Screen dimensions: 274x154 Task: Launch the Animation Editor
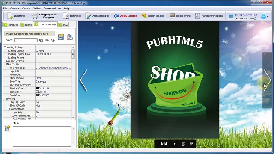tap(97, 16)
